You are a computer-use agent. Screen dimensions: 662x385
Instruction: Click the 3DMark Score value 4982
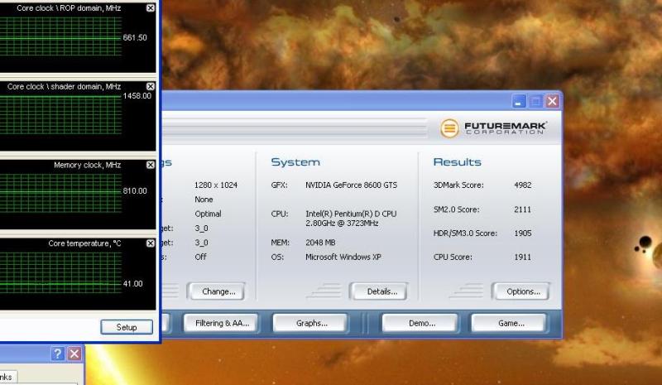coord(523,185)
